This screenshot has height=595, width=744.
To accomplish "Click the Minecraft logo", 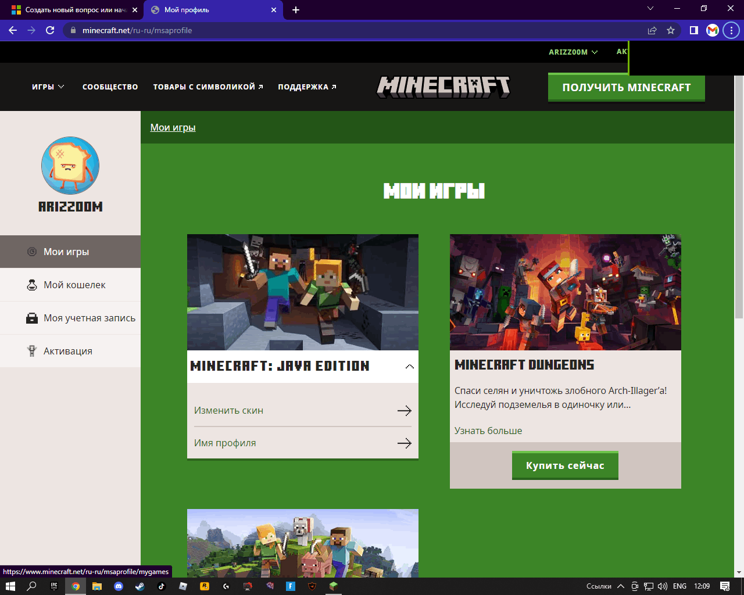I will coord(443,87).
